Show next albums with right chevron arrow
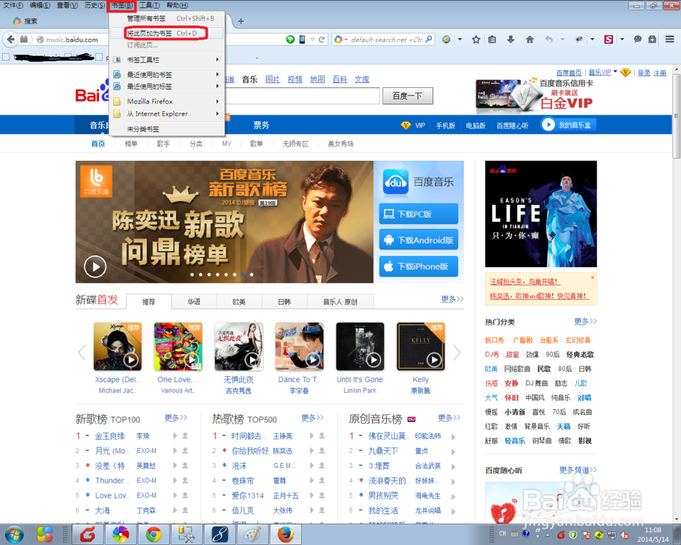681x545 pixels. tap(456, 352)
